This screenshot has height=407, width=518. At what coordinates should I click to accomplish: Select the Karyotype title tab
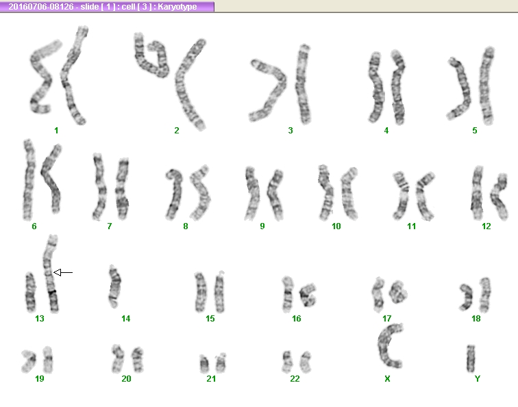click(107, 7)
